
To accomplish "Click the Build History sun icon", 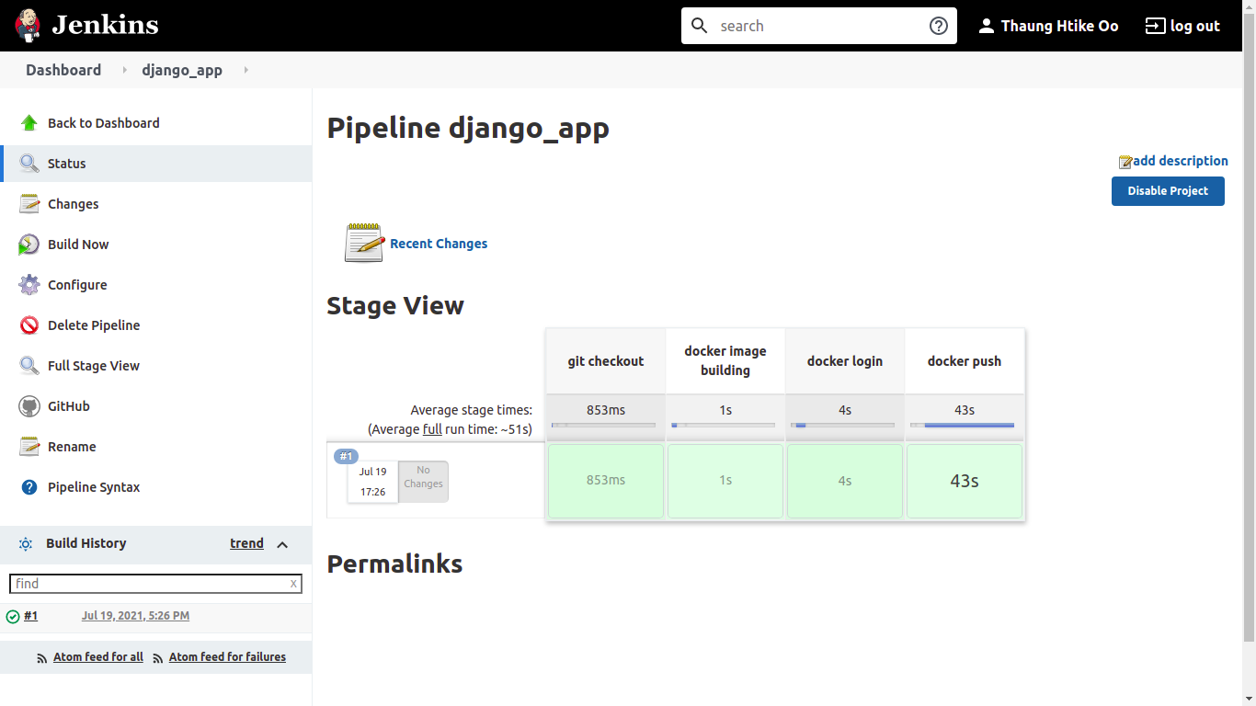I will 26,543.
